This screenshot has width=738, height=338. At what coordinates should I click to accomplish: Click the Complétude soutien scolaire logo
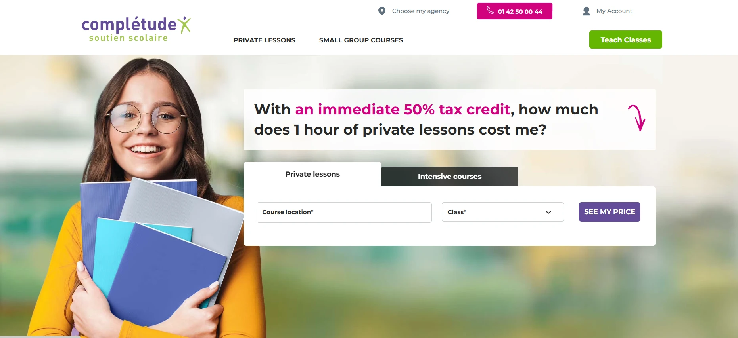point(136,29)
